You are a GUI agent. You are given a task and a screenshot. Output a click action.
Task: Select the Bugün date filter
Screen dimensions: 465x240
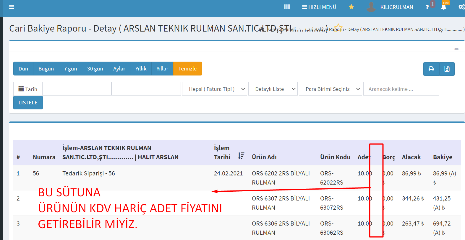[46, 69]
